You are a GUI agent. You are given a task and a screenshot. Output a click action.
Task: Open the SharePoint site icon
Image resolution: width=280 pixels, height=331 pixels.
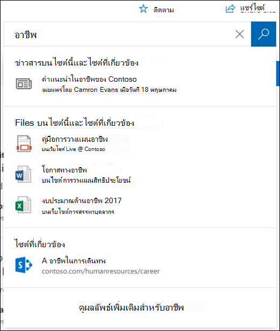click(24, 265)
